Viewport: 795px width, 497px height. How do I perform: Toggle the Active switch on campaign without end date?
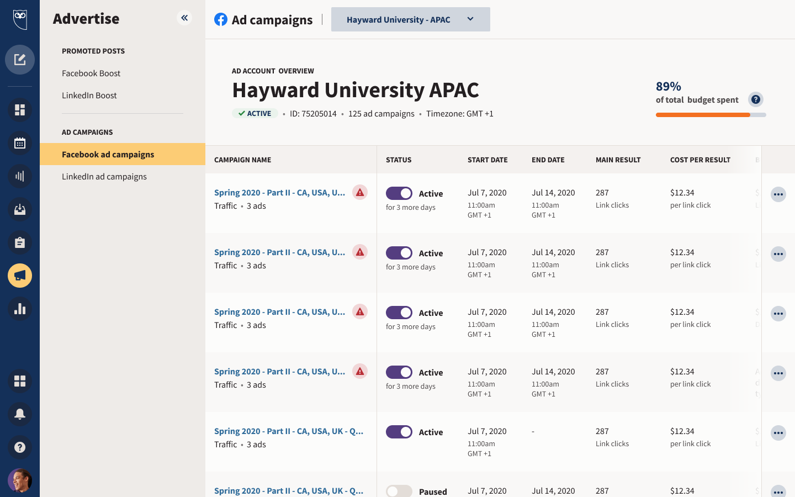tap(399, 432)
